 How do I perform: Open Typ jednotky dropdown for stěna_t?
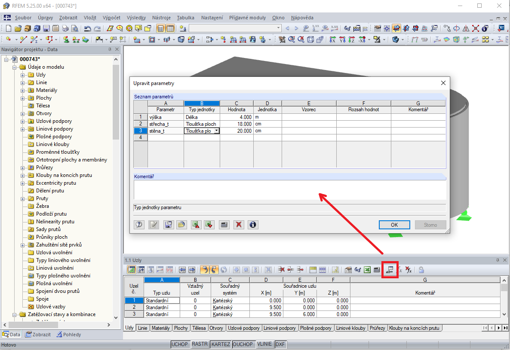point(216,131)
